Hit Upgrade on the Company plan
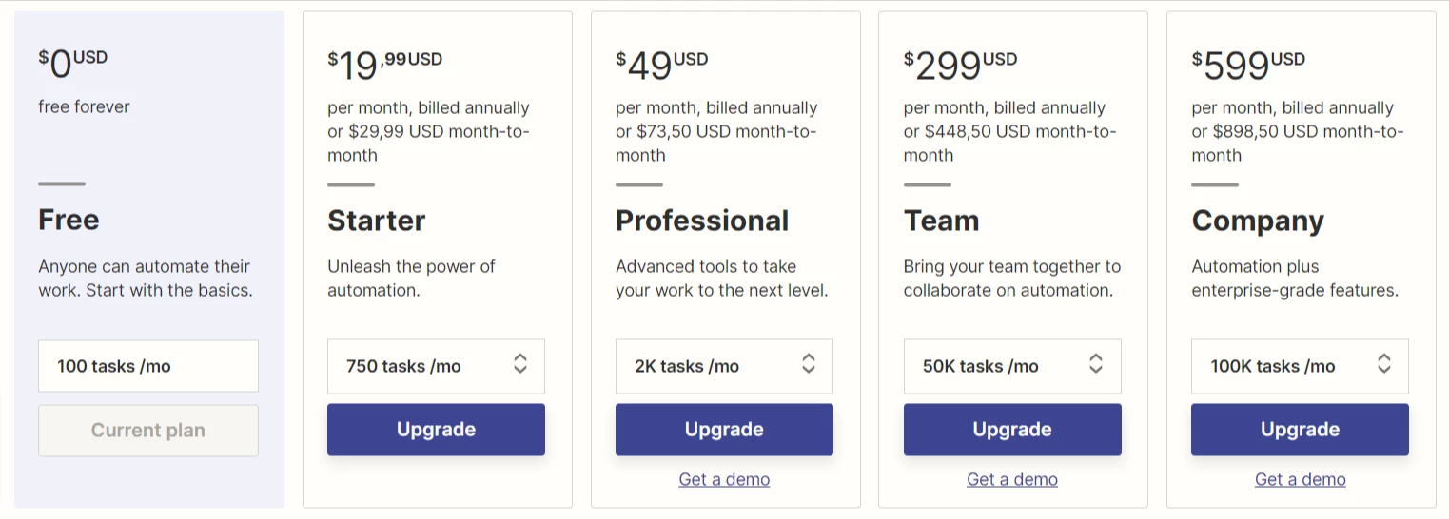Screen dimensions: 1449x519 (x=1299, y=430)
